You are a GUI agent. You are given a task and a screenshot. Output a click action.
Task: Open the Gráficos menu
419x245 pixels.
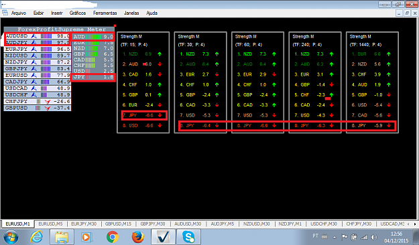coord(78,13)
